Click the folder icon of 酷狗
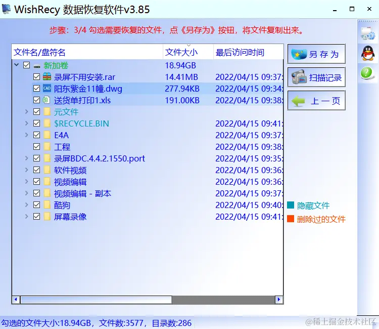Screen dimensions: 379x329 pos(47,204)
